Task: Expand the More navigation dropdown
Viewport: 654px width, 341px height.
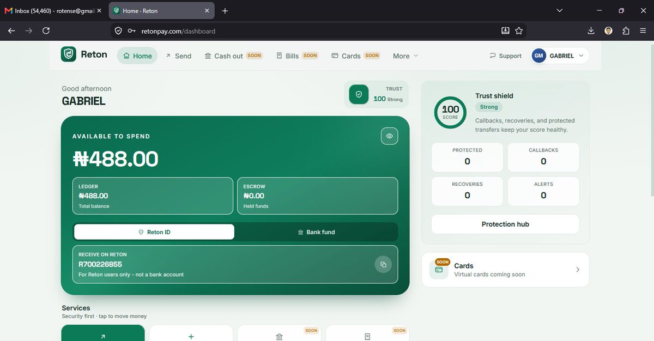Action: [x=405, y=56]
